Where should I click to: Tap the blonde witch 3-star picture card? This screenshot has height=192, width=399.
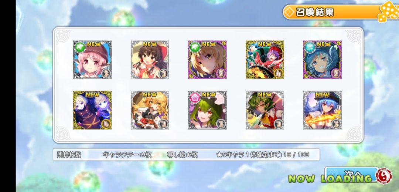[150, 110]
